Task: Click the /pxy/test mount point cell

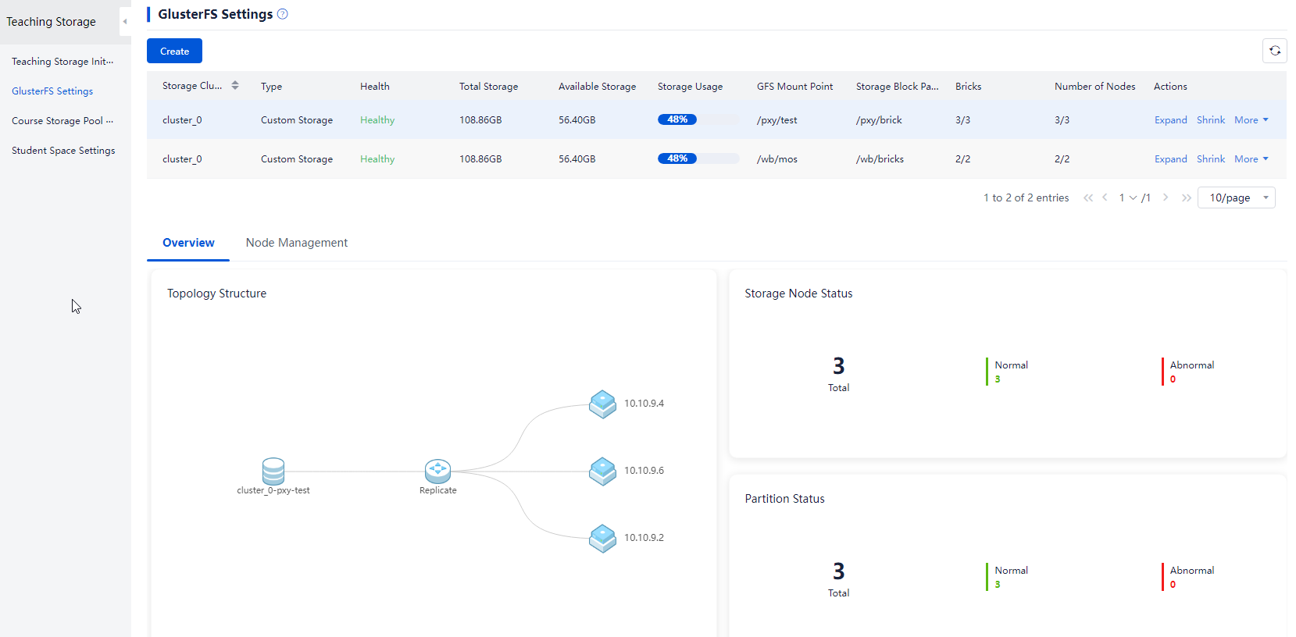Action: 777,120
